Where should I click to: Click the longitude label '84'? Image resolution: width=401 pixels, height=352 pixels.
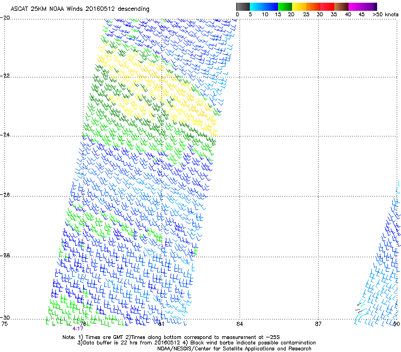pos(240,324)
